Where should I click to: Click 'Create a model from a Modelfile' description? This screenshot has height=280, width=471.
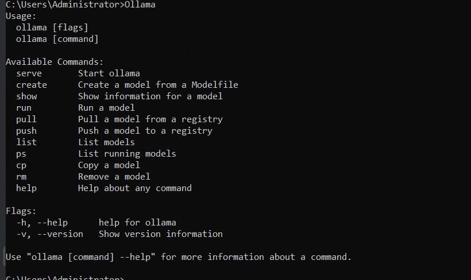158,84
